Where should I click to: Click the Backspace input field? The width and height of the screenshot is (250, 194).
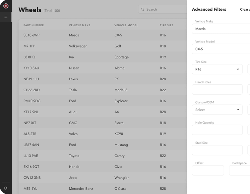click(x=239, y=170)
